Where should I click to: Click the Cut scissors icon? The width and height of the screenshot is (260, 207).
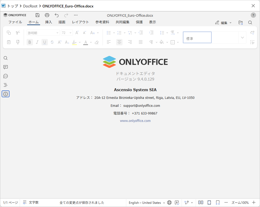(18, 33)
